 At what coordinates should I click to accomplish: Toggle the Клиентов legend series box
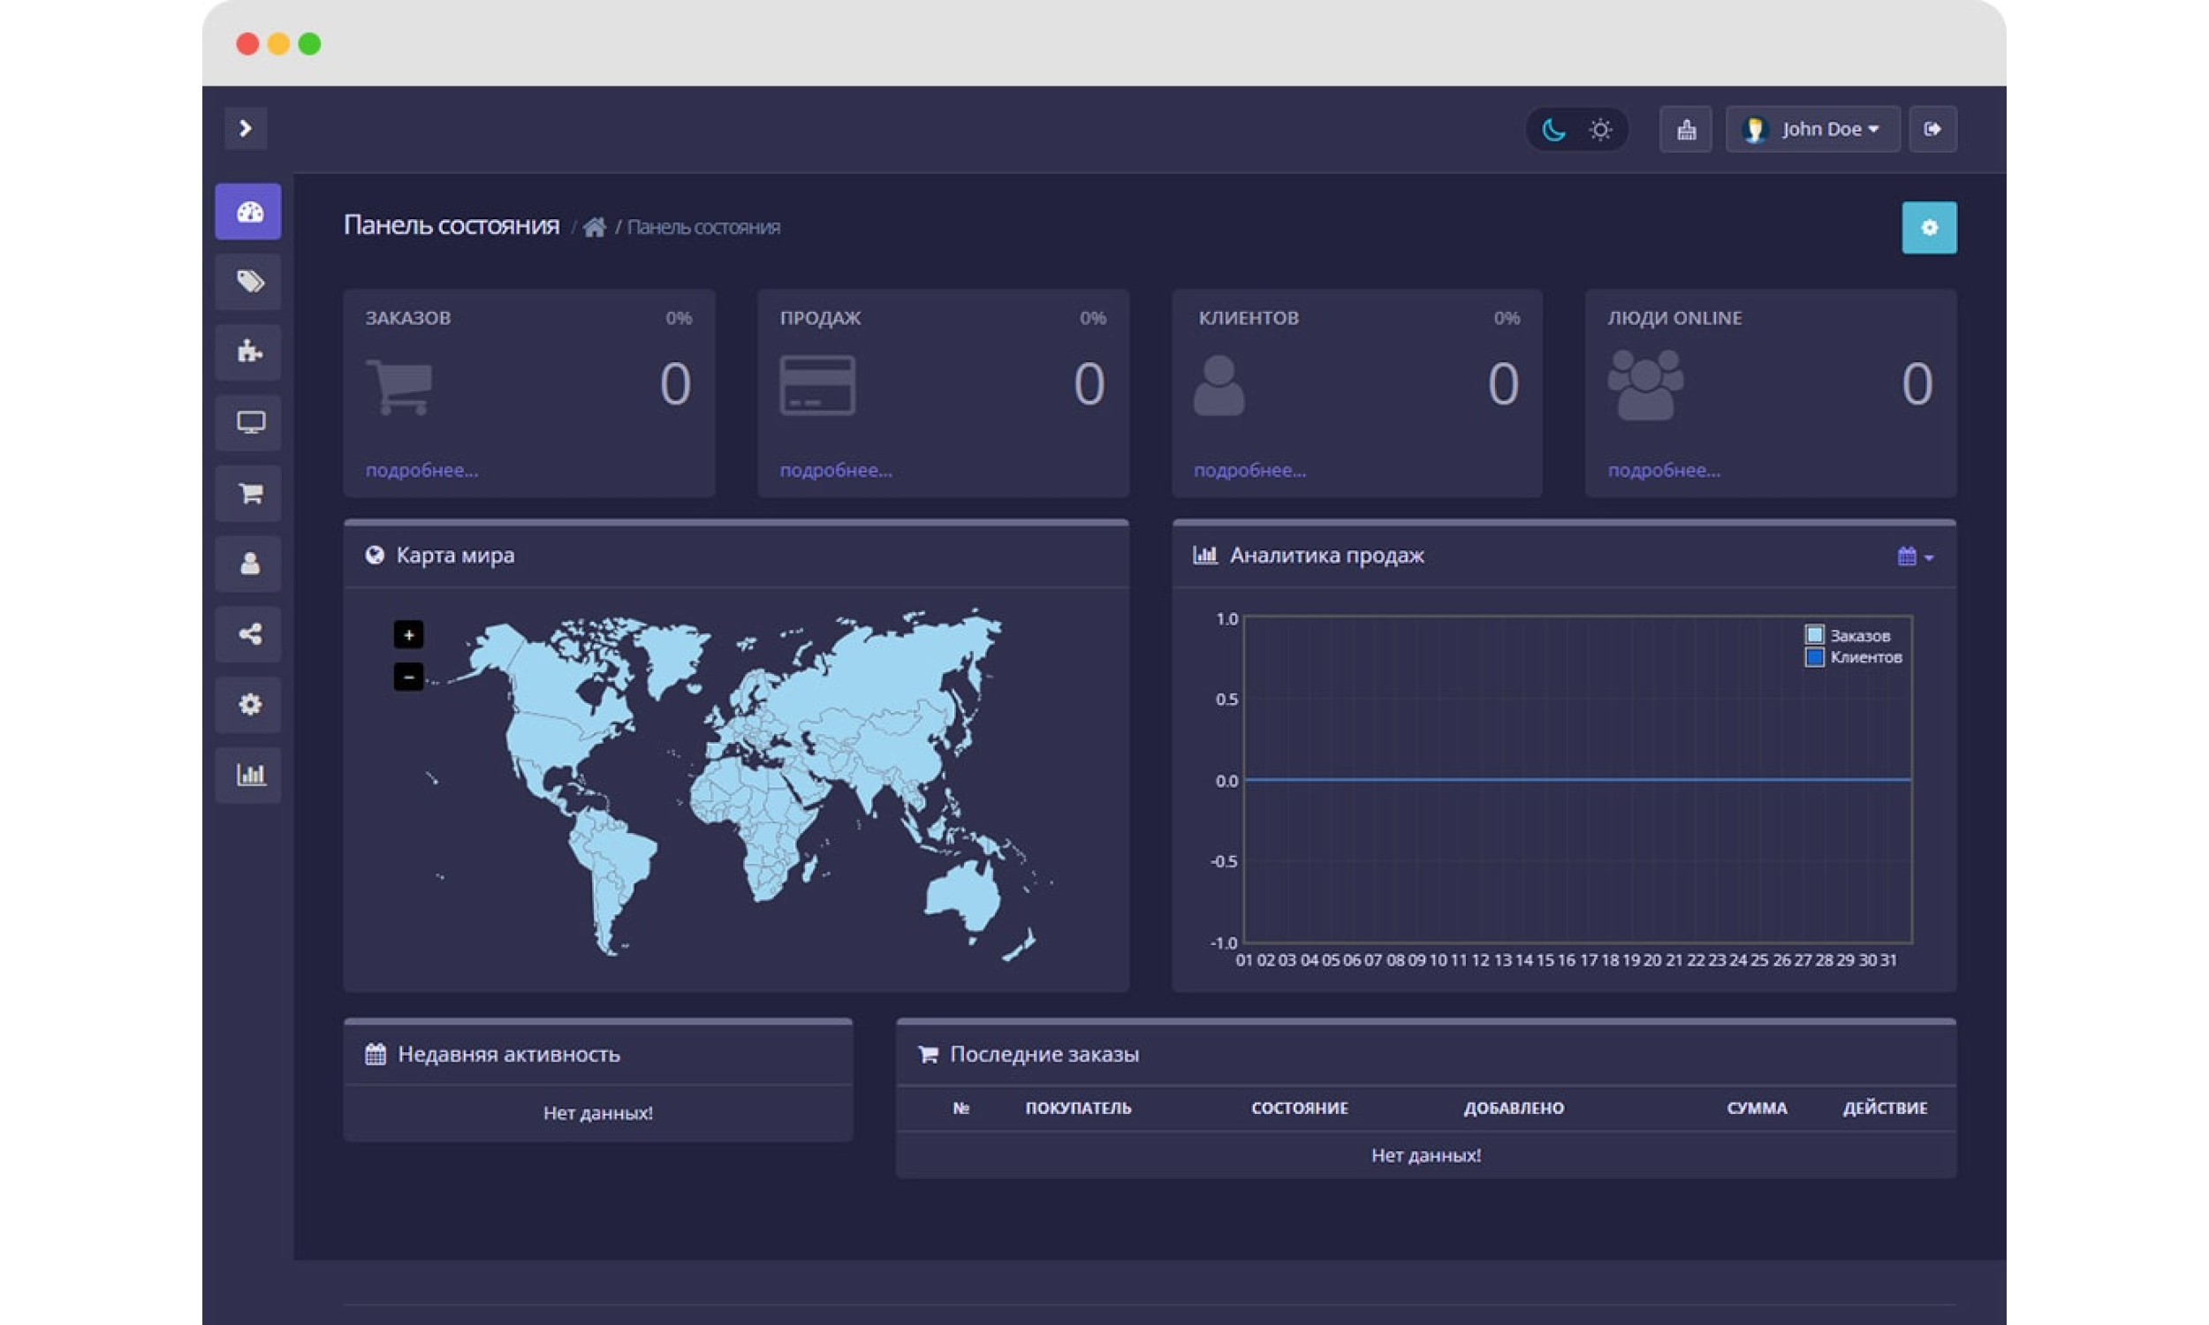(x=1813, y=657)
